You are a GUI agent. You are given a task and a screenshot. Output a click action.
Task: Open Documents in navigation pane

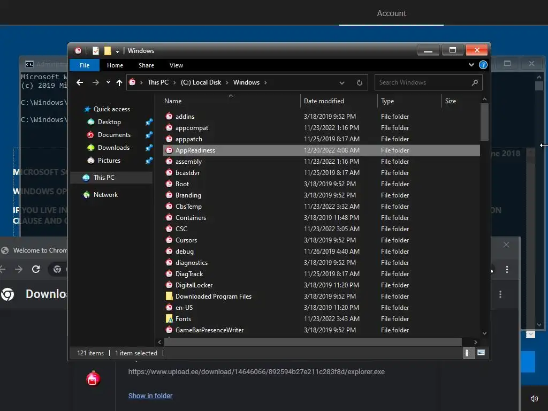(114, 135)
